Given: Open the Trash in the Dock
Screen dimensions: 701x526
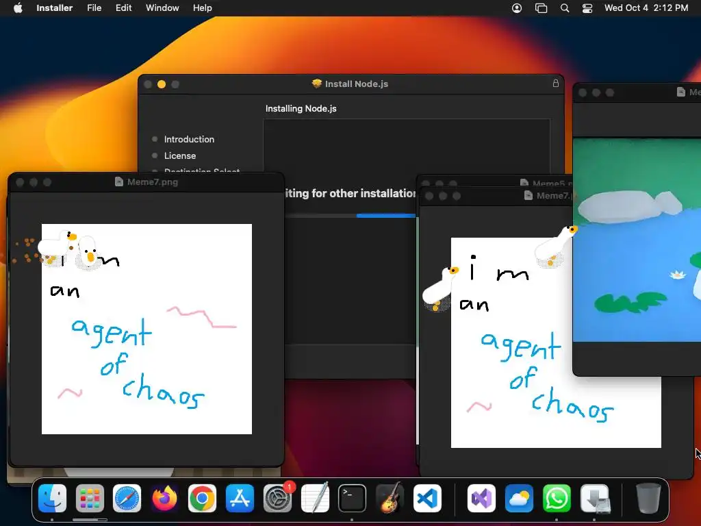Looking at the screenshot, I should (648, 499).
